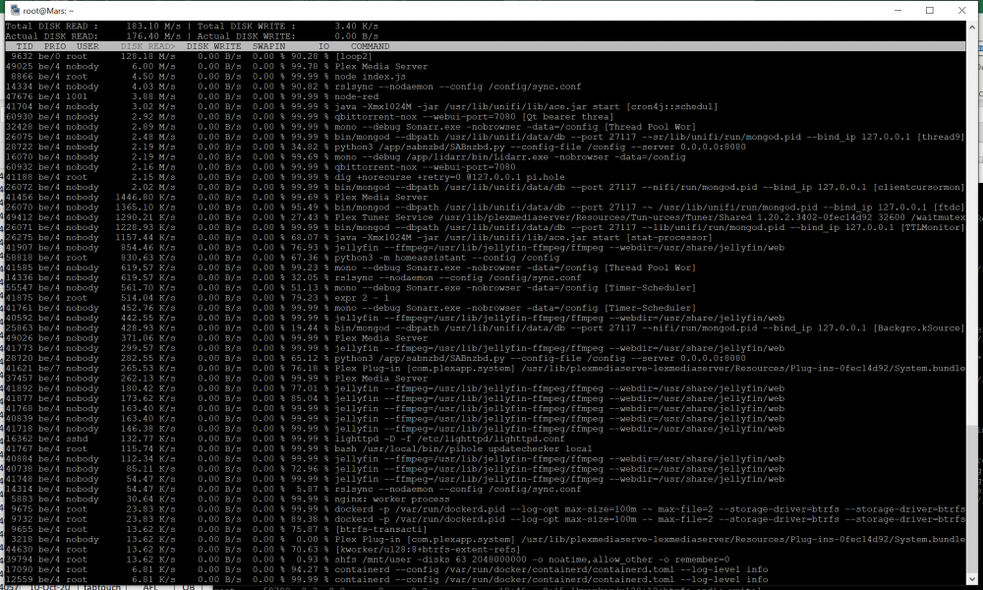Click the COMMAND column header
The width and height of the screenshot is (983, 590).
[370, 46]
